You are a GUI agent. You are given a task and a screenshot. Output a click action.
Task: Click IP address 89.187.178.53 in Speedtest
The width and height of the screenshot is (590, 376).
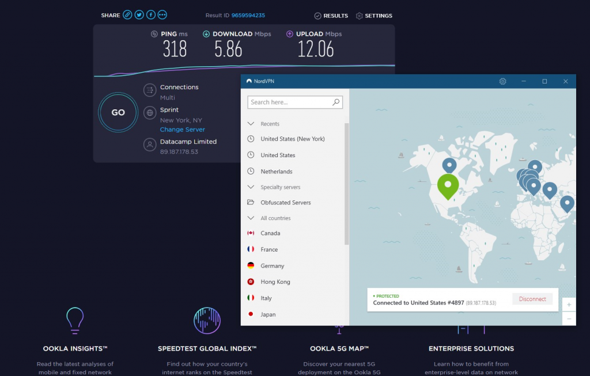[179, 151]
